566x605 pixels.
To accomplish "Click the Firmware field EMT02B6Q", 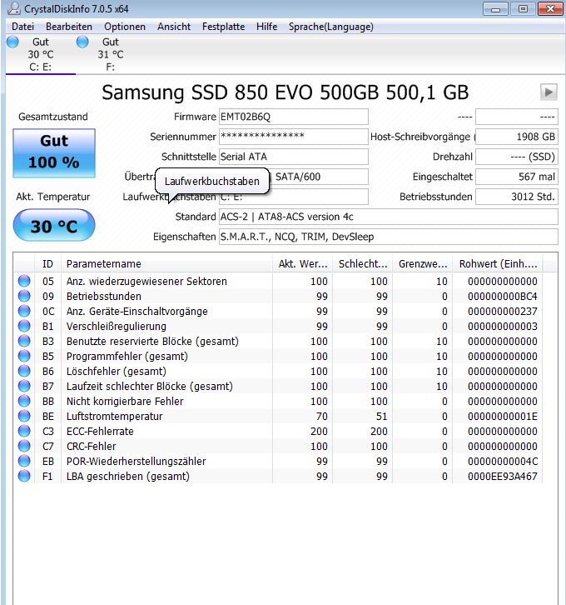I will coord(294,117).
